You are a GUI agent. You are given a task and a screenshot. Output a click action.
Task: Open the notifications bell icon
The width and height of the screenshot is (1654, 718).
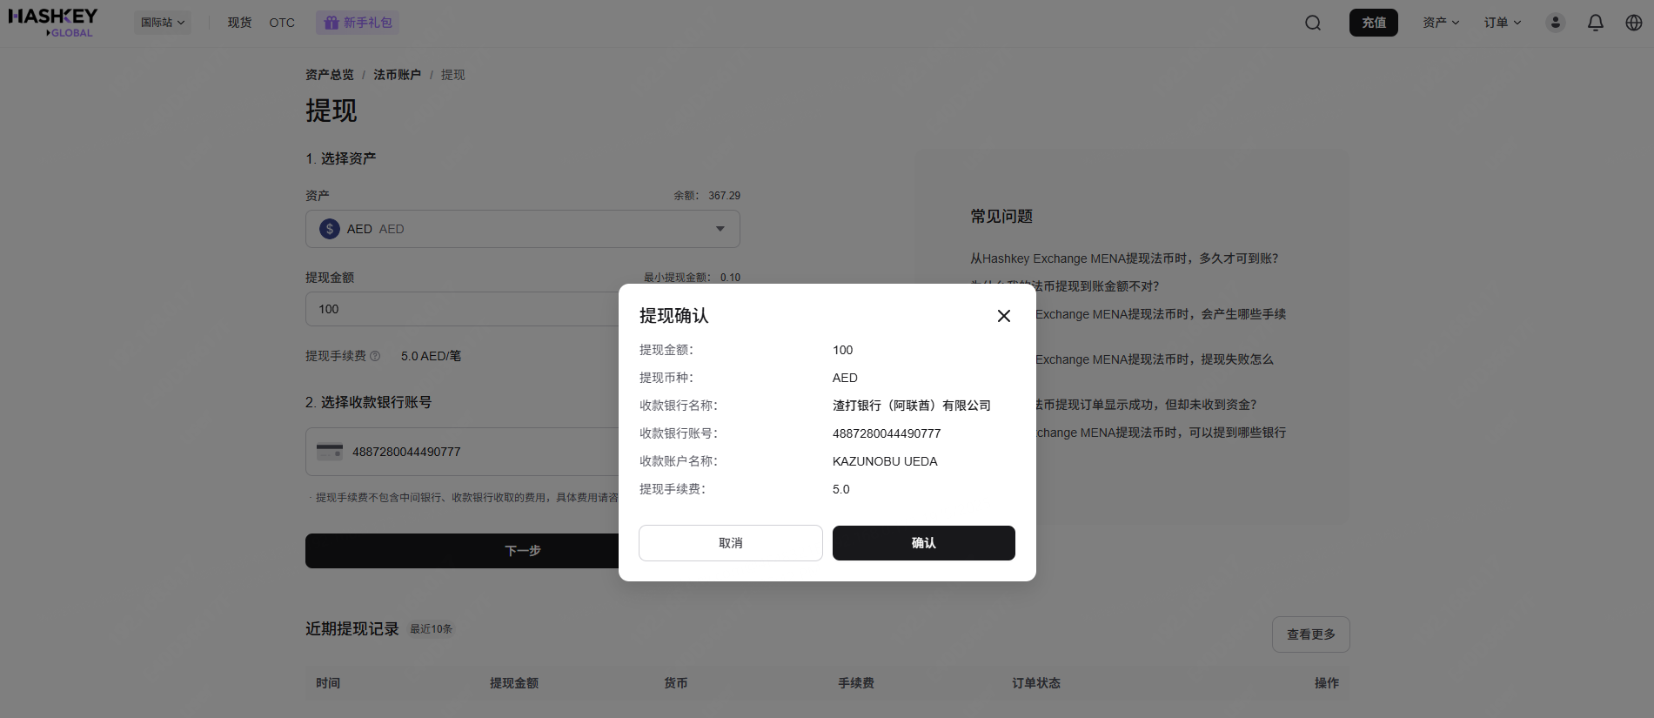click(x=1596, y=23)
